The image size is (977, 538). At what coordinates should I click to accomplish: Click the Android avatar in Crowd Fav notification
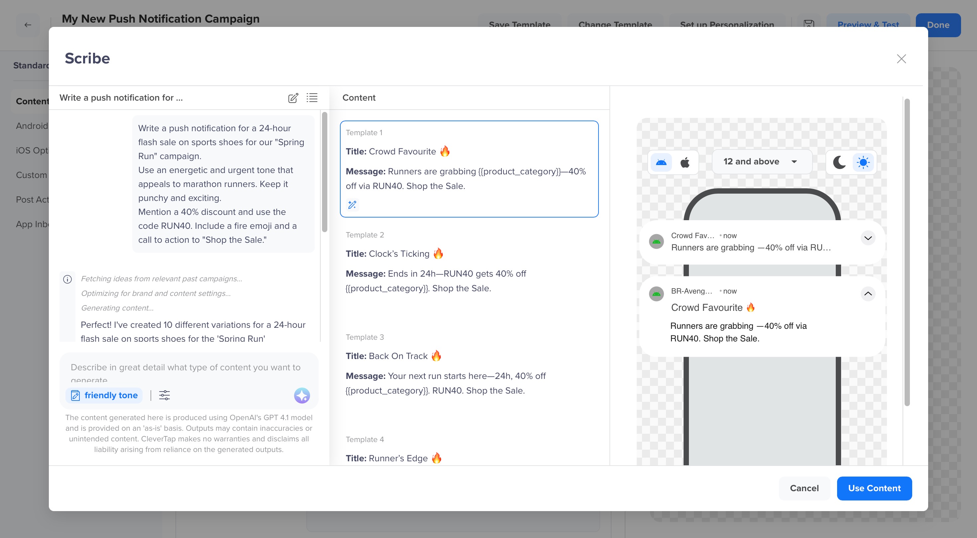tap(656, 241)
